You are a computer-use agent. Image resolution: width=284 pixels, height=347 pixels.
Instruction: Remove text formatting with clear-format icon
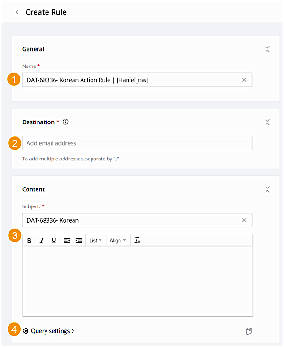click(x=137, y=240)
